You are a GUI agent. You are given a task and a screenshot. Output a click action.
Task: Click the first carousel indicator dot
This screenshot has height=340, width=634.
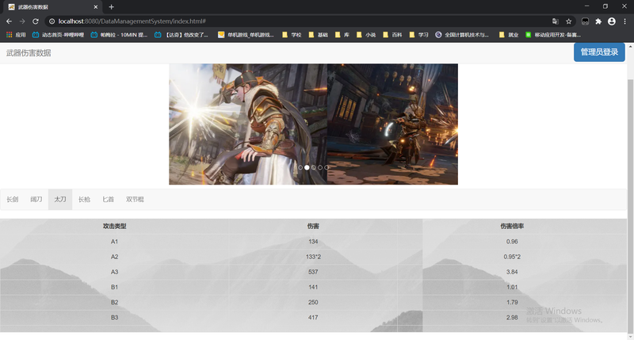coord(300,167)
